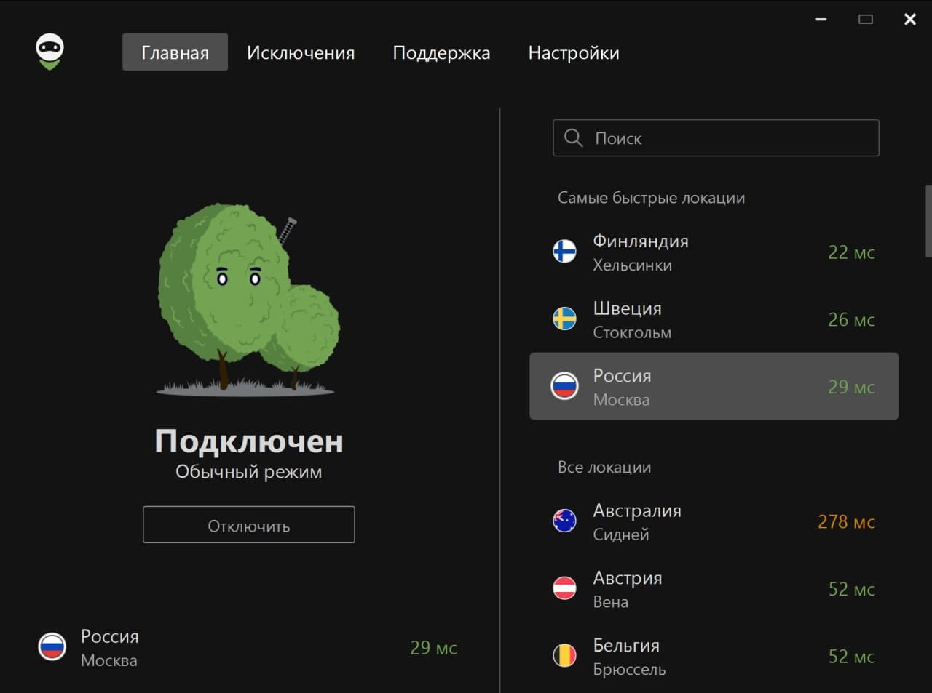Pick the Бельгия location name

point(626,645)
